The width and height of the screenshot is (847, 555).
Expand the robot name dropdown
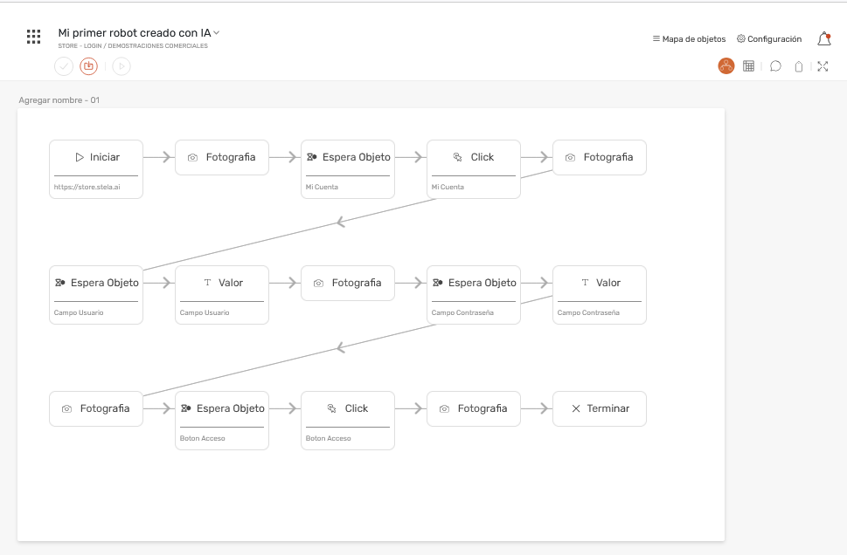tap(217, 33)
